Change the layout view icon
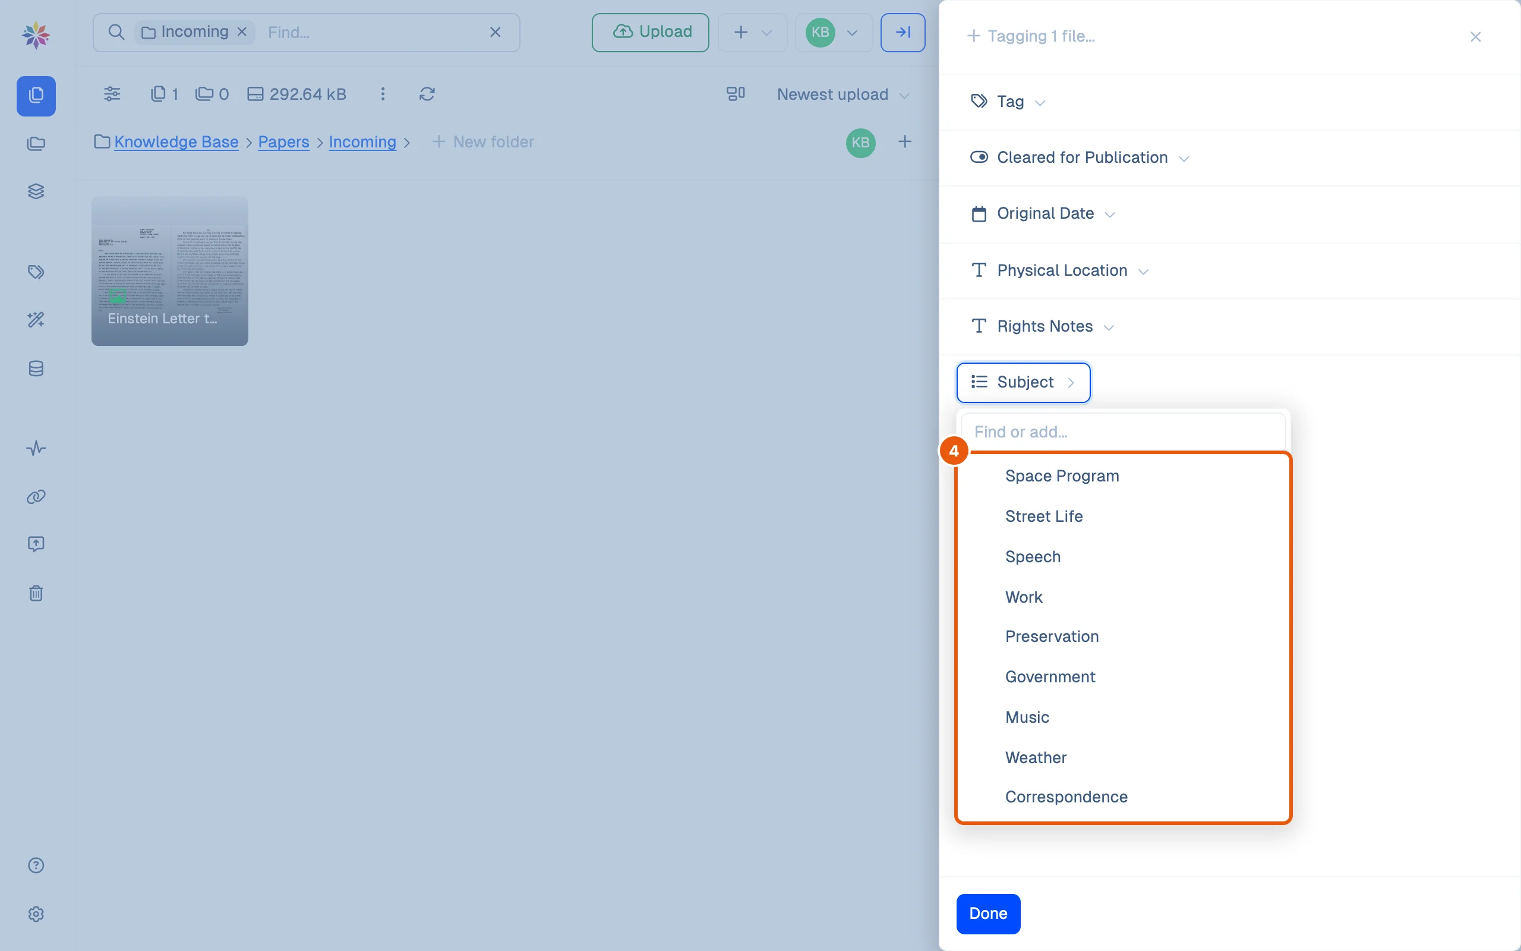 tap(736, 94)
